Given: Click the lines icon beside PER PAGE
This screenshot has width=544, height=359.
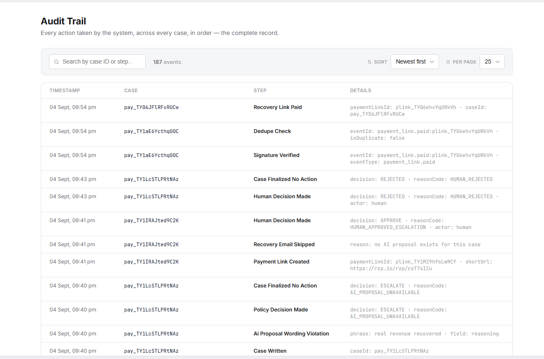Looking at the screenshot, I should [448, 62].
